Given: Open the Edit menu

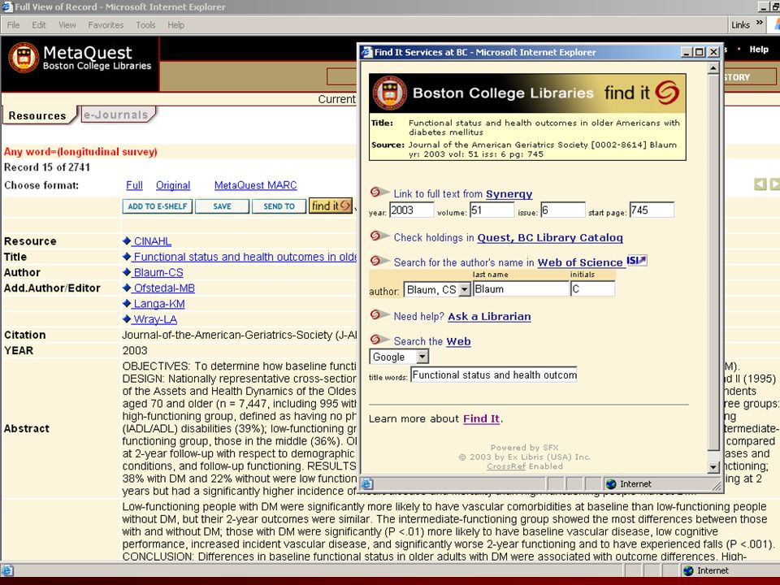Looking at the screenshot, I should click(39, 25).
